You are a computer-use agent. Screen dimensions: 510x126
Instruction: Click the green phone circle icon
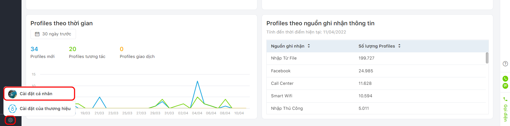[x=505, y=79]
